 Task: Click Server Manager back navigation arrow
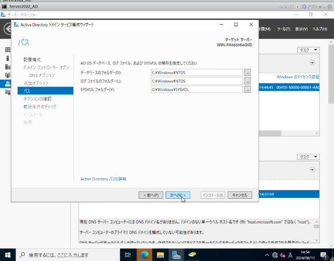pyautogui.click(x=8, y=29)
